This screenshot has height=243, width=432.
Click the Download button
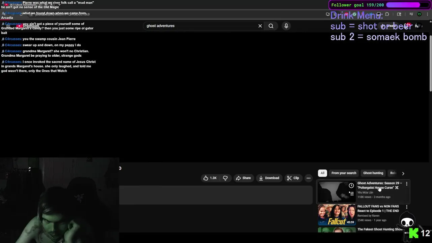pos(269,178)
